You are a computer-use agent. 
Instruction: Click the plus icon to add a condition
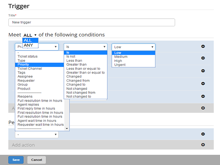[x=203, y=108]
